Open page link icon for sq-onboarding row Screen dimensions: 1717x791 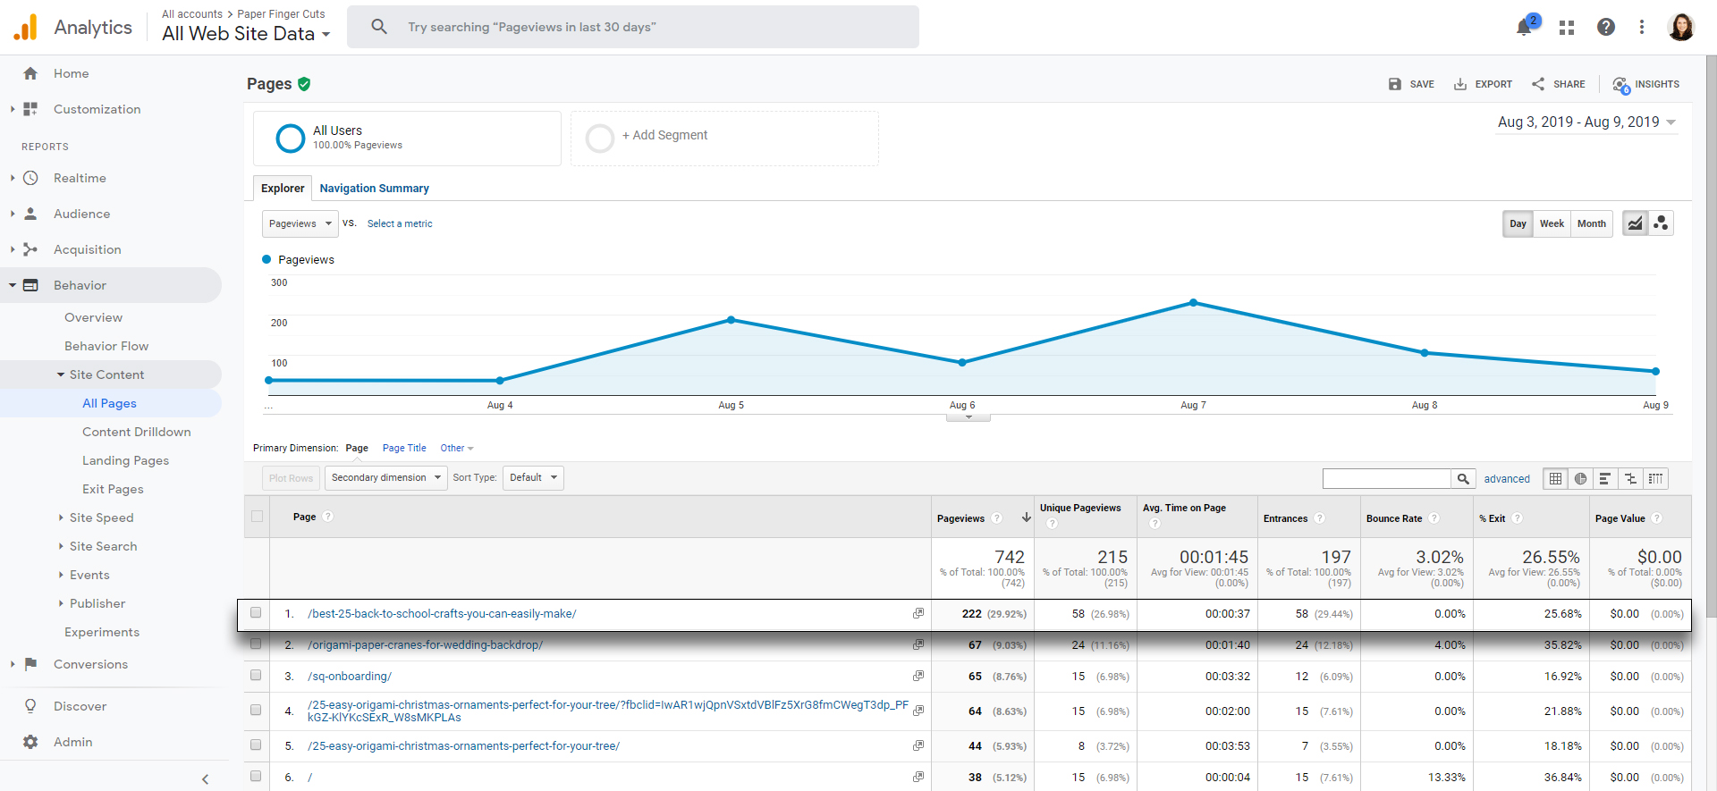pos(918,676)
